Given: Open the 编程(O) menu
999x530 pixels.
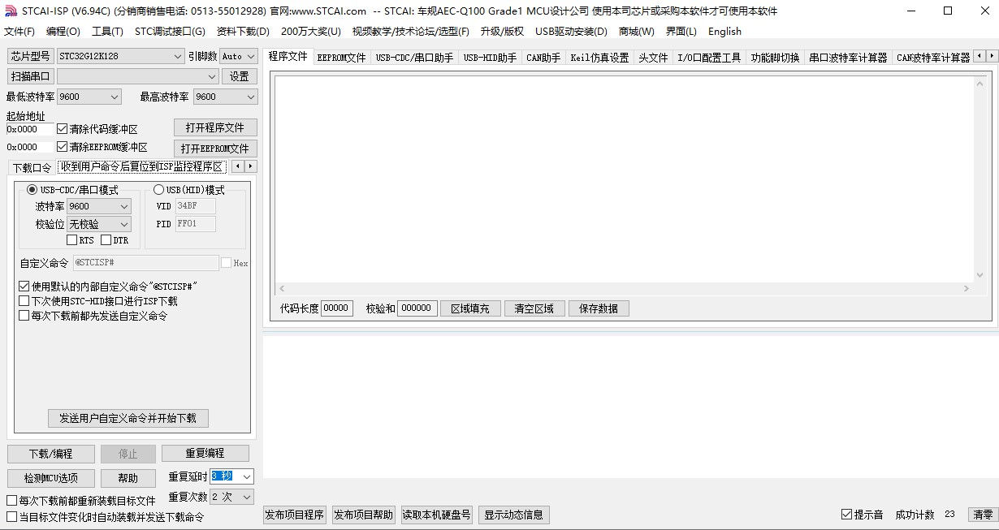Looking at the screenshot, I should tap(63, 31).
